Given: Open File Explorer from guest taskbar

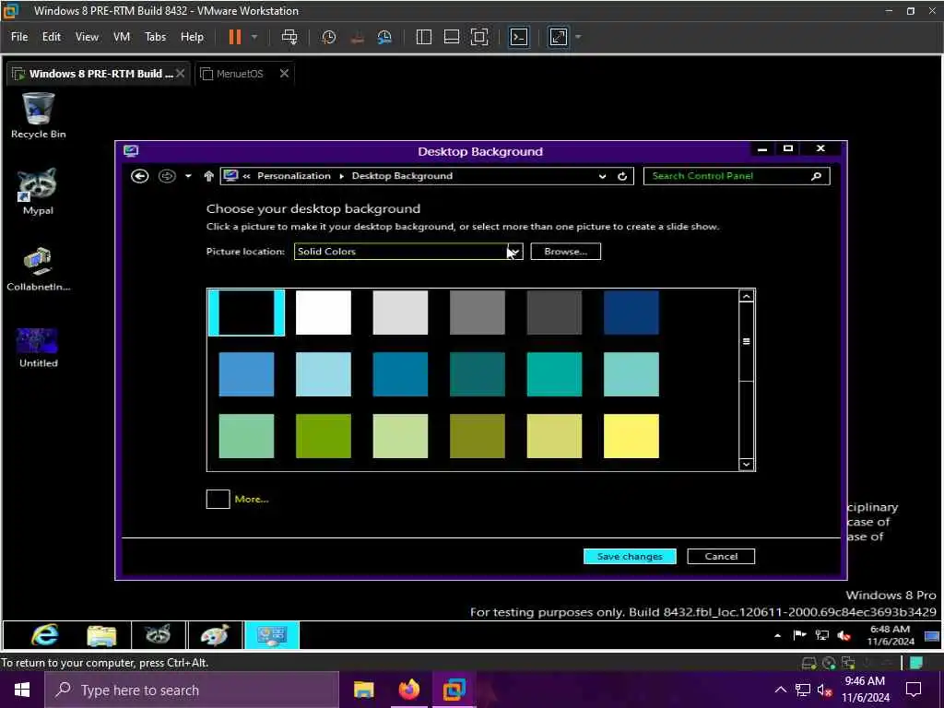Looking at the screenshot, I should (101, 635).
